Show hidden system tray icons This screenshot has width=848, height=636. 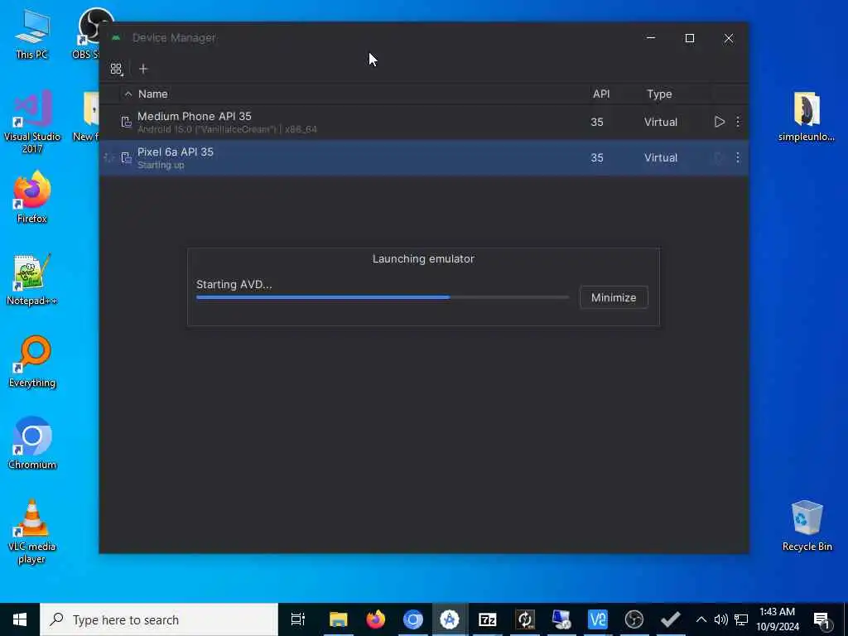click(701, 619)
